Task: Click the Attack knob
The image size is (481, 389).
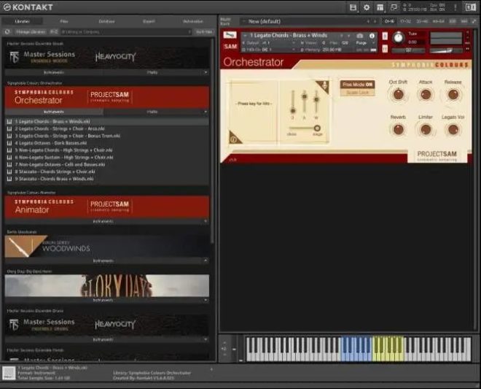Action: pyautogui.click(x=426, y=94)
